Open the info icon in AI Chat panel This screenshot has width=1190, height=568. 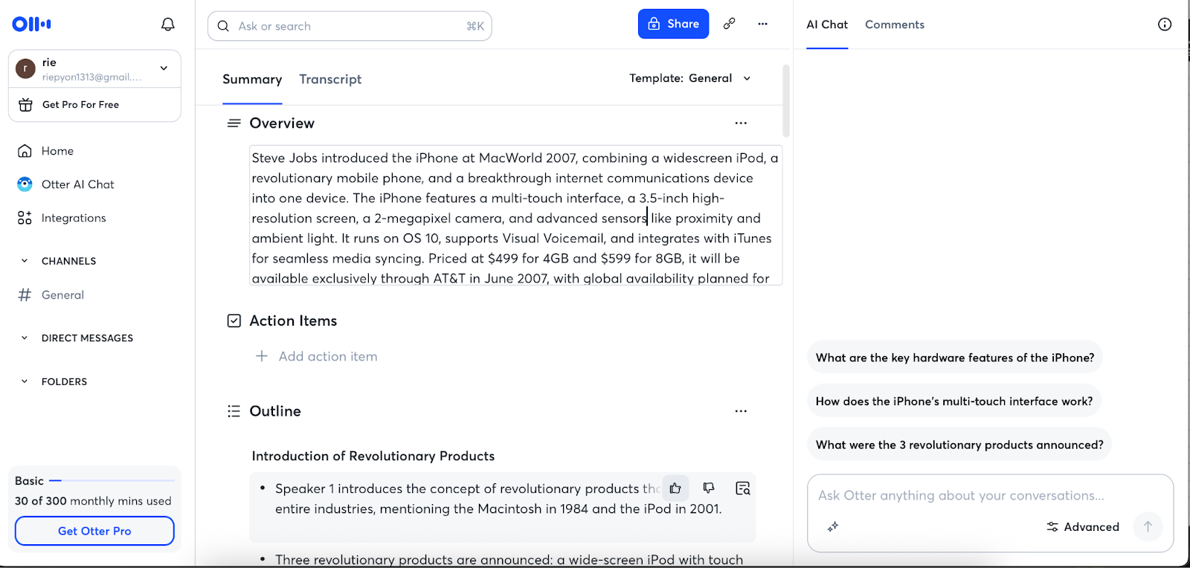pyautogui.click(x=1165, y=25)
